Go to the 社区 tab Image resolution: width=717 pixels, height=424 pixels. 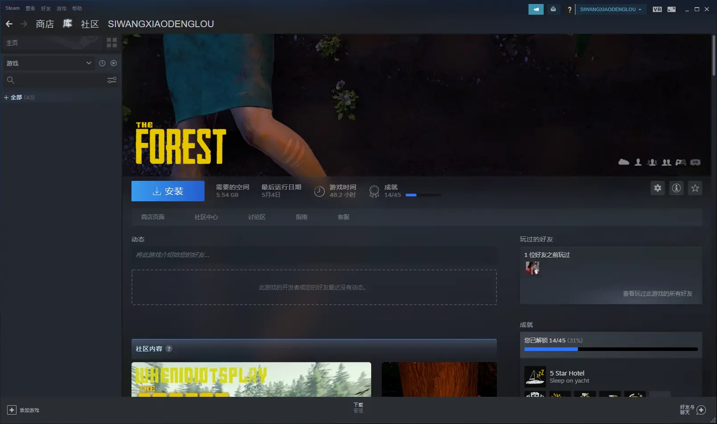click(x=90, y=24)
